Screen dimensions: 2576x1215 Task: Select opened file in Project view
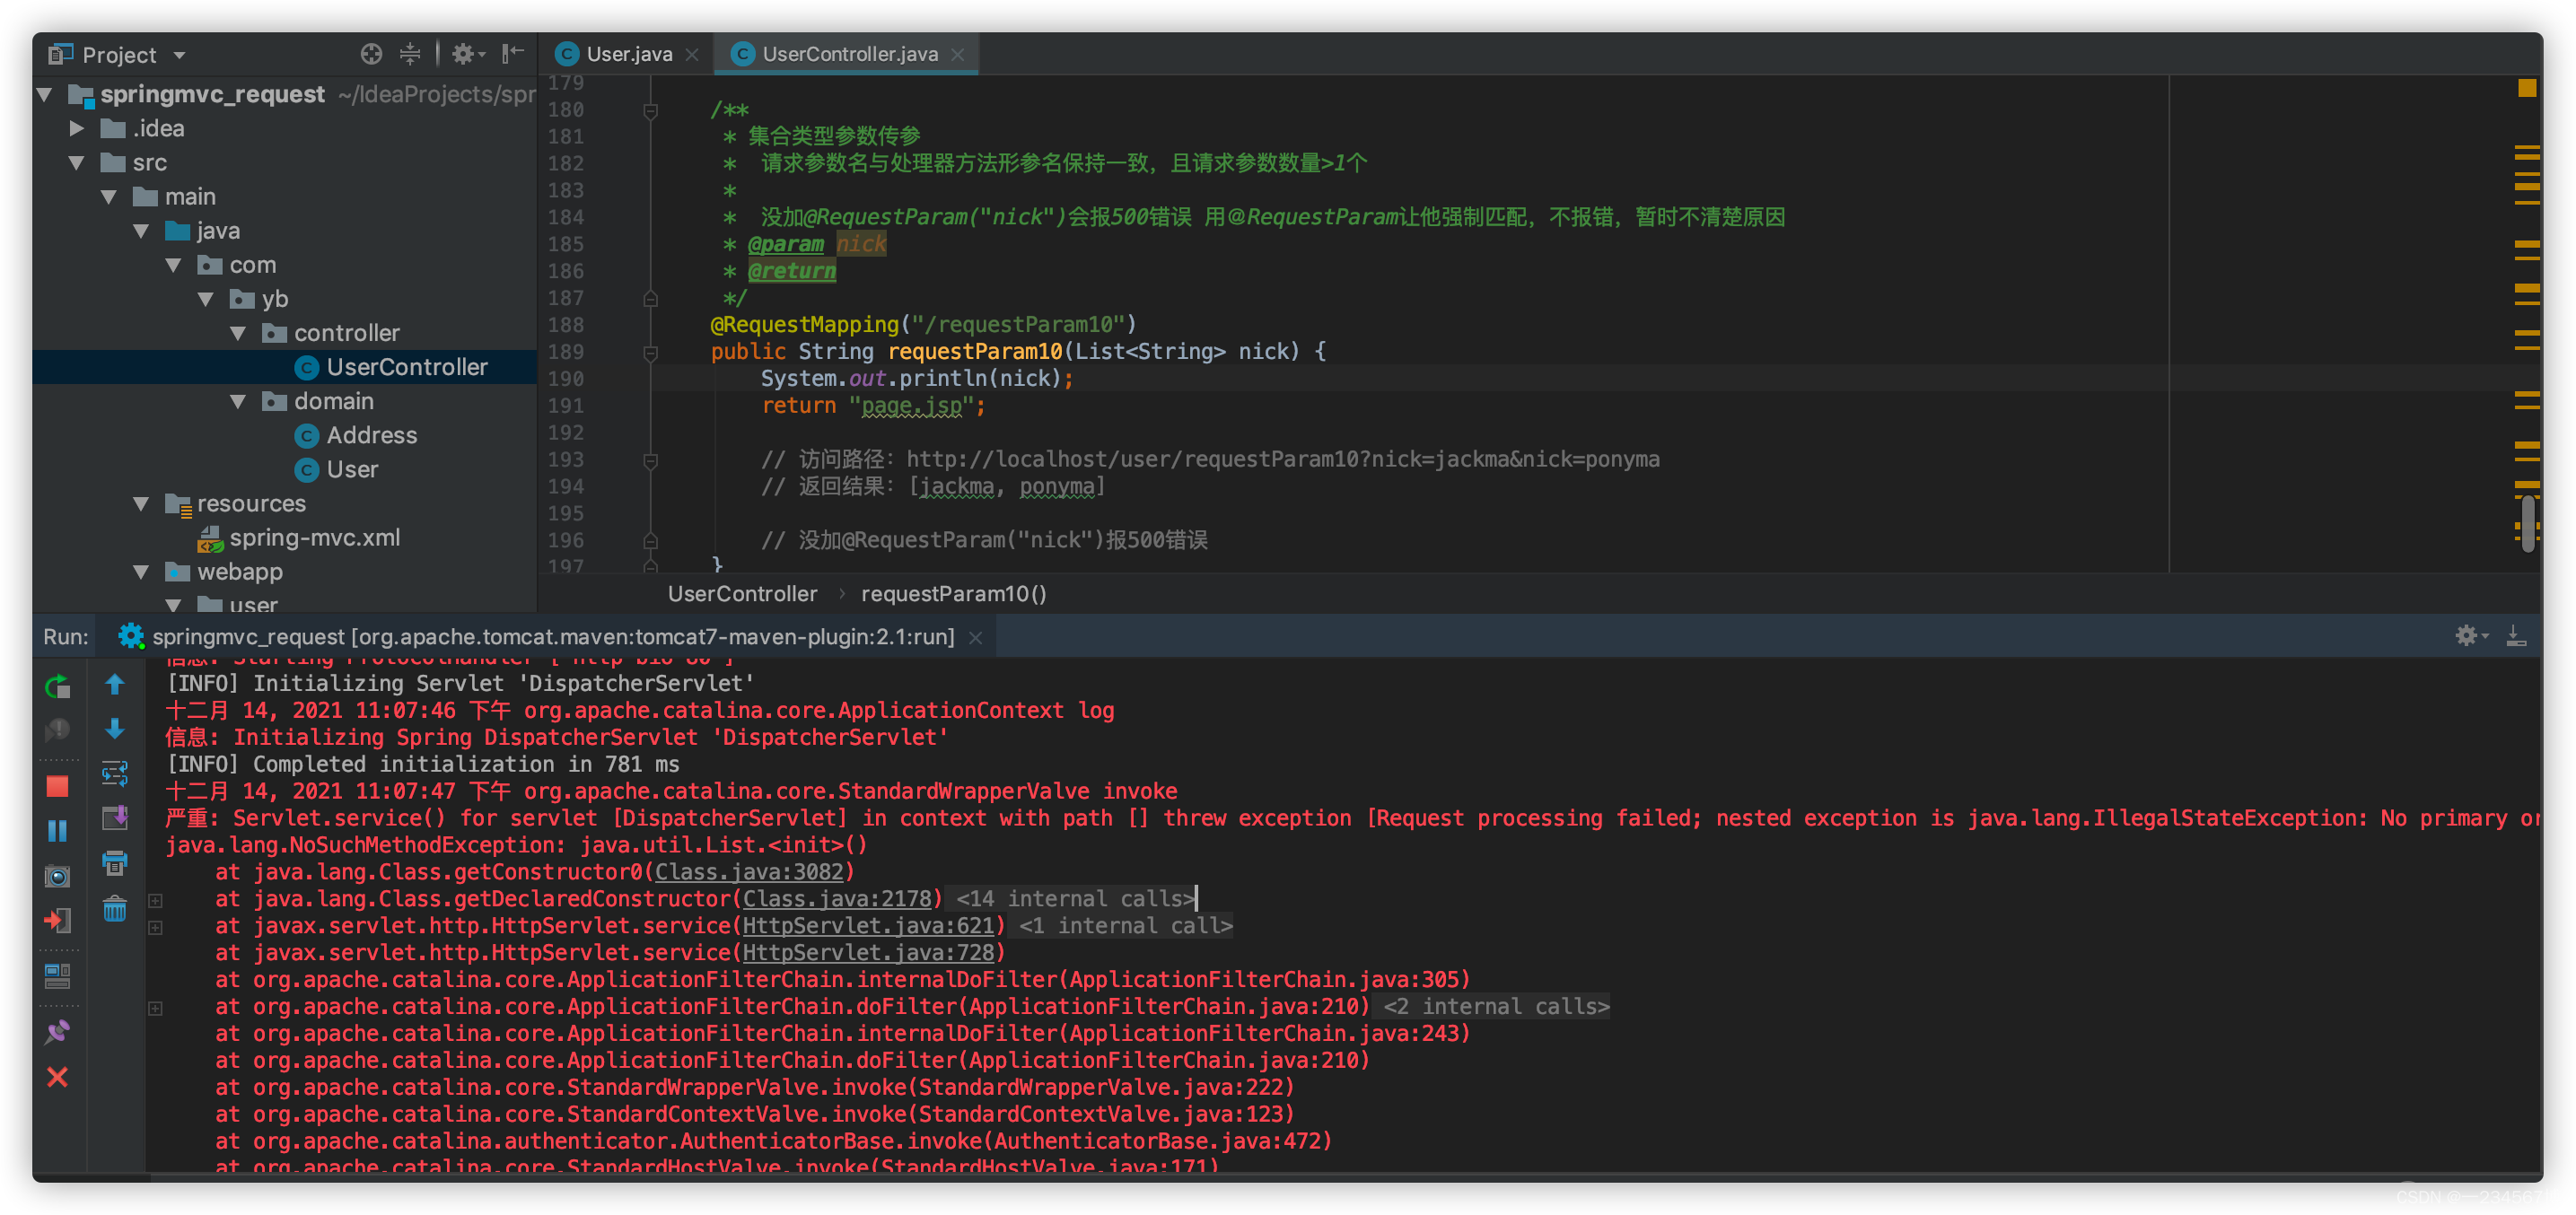point(371,53)
